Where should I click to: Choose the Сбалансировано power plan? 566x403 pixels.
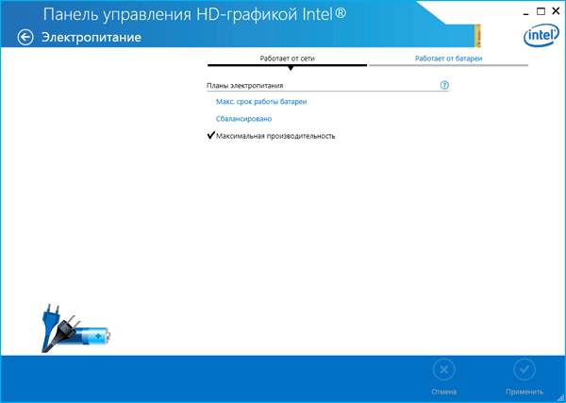point(244,119)
